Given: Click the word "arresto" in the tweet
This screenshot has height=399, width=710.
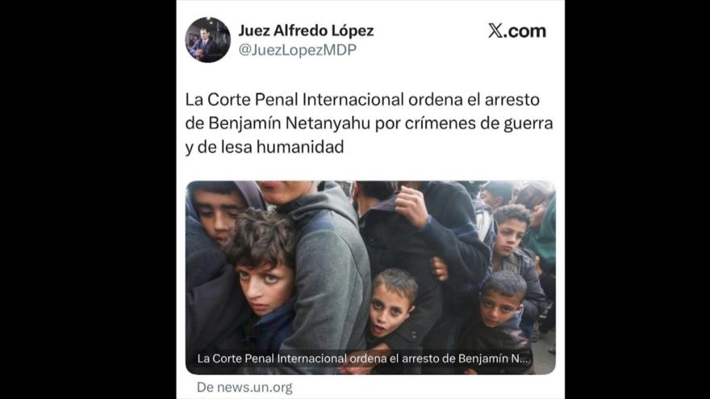Looking at the screenshot, I should click(512, 99).
